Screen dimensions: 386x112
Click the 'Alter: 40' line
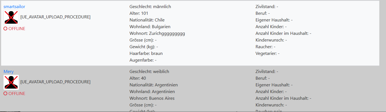(138, 78)
